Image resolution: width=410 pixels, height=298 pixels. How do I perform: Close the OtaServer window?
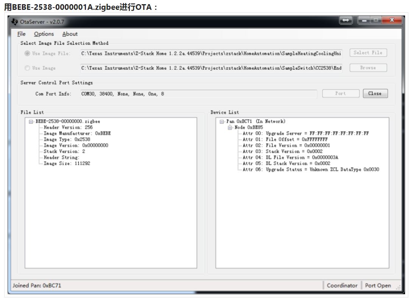pos(392,20)
